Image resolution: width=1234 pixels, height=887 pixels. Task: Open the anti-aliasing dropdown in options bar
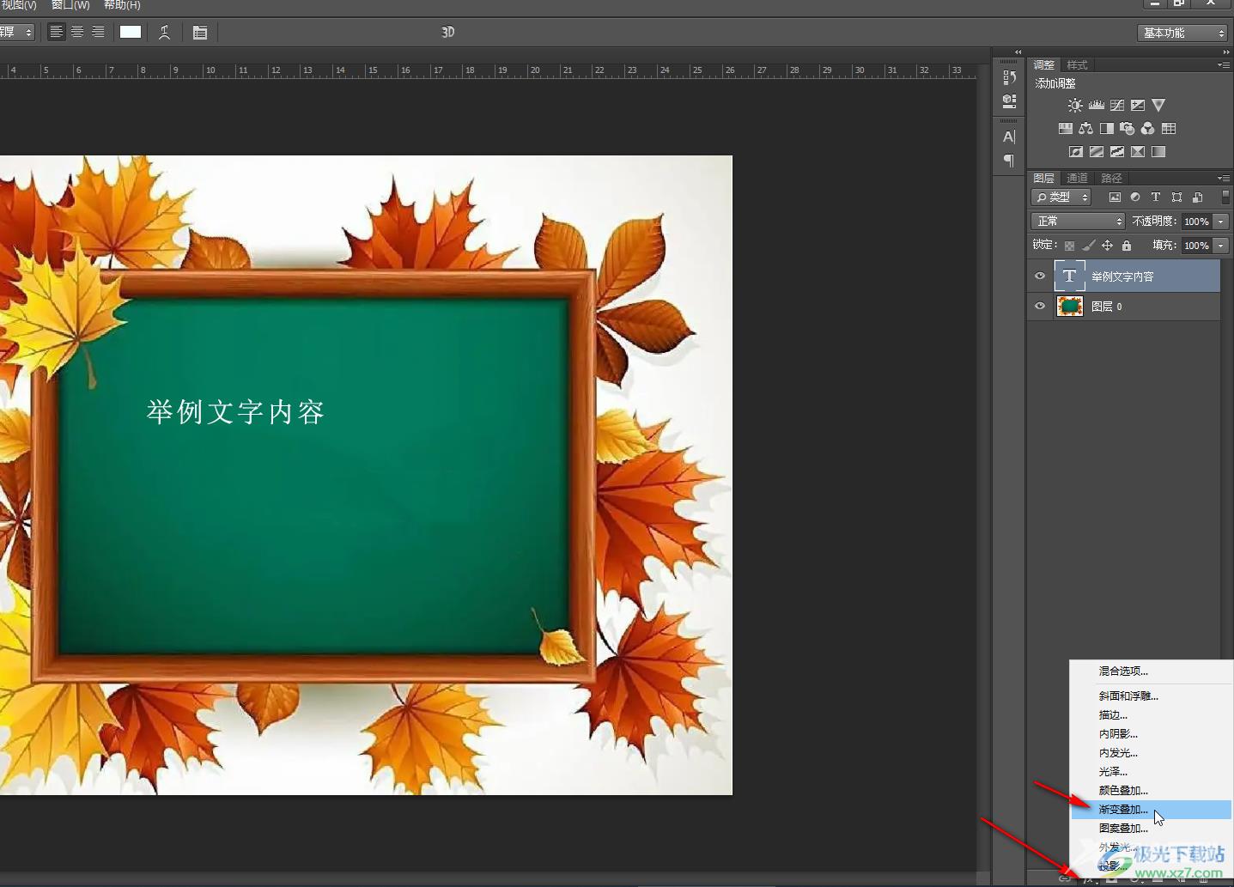[16, 32]
